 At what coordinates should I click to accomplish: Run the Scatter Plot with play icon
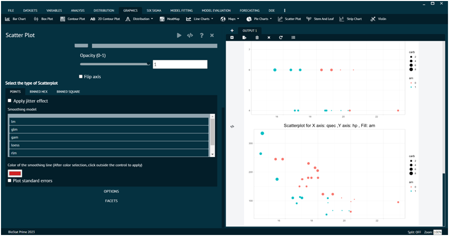click(179, 35)
